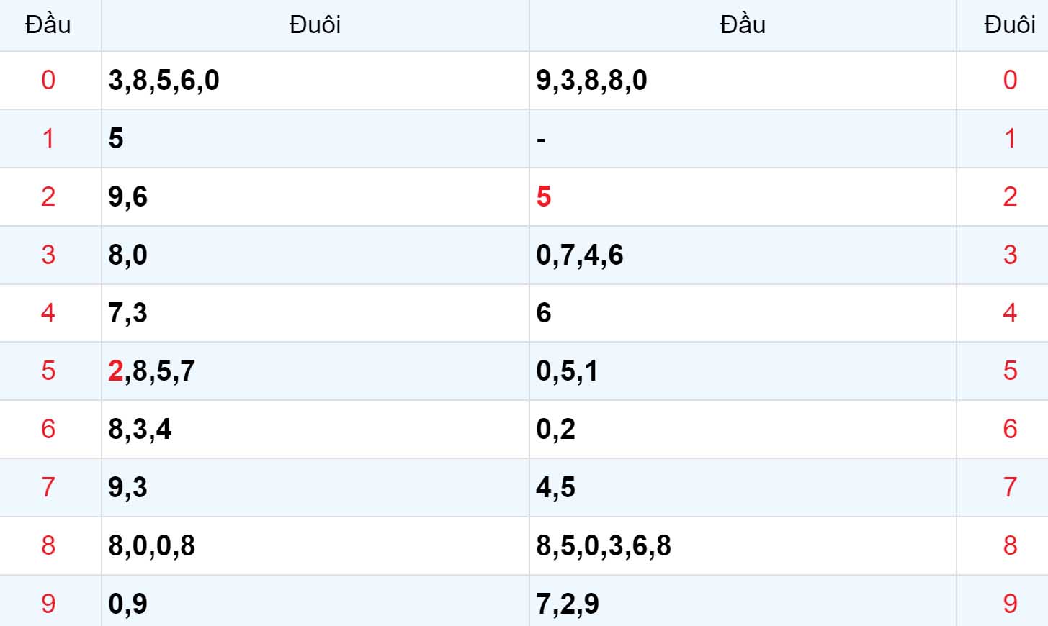Click the cell showing 2,8,5,7
1048x626 pixels.
315,371
